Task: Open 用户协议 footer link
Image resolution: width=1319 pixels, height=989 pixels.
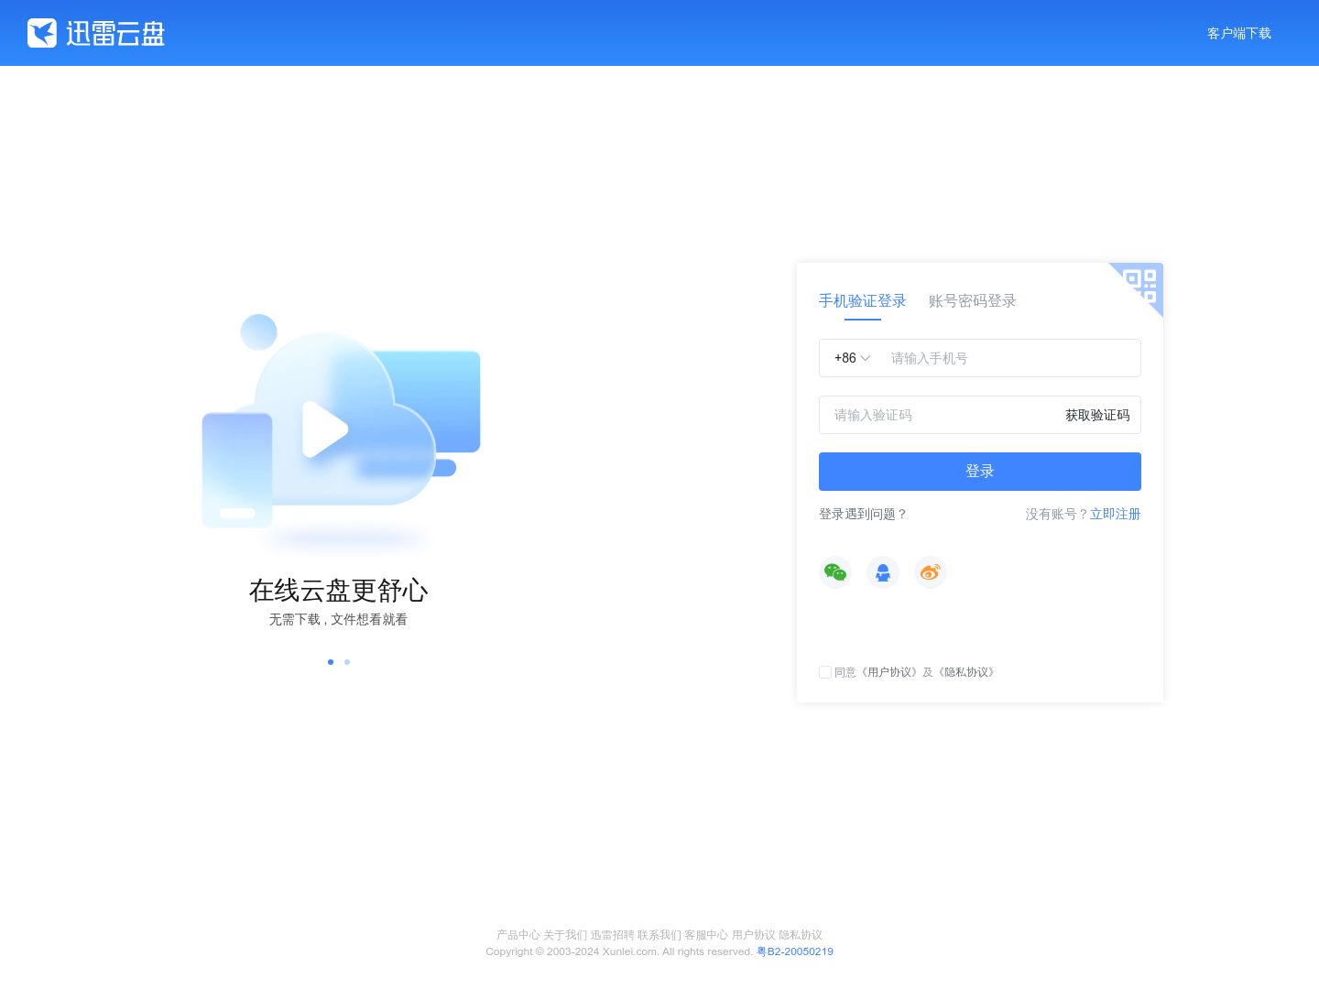Action: click(754, 935)
